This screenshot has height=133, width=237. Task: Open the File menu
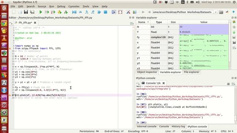(13, 7)
